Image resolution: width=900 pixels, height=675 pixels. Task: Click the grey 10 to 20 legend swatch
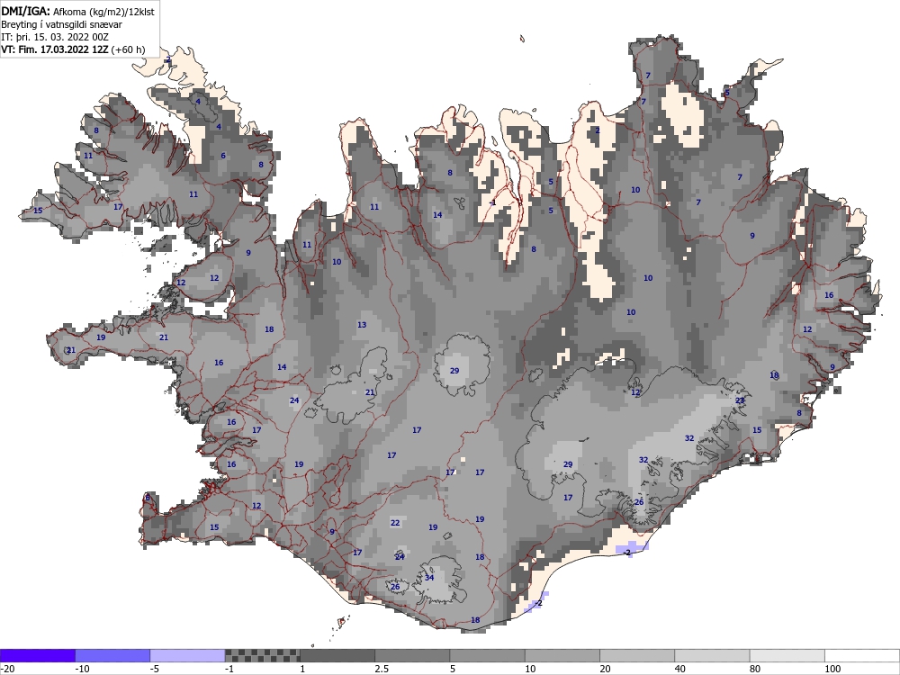[x=562, y=655]
